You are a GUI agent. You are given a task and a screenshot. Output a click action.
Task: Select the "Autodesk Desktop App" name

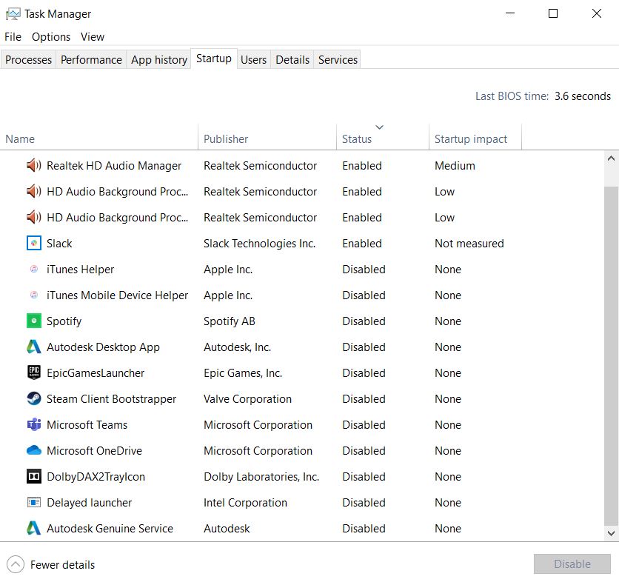[103, 347]
